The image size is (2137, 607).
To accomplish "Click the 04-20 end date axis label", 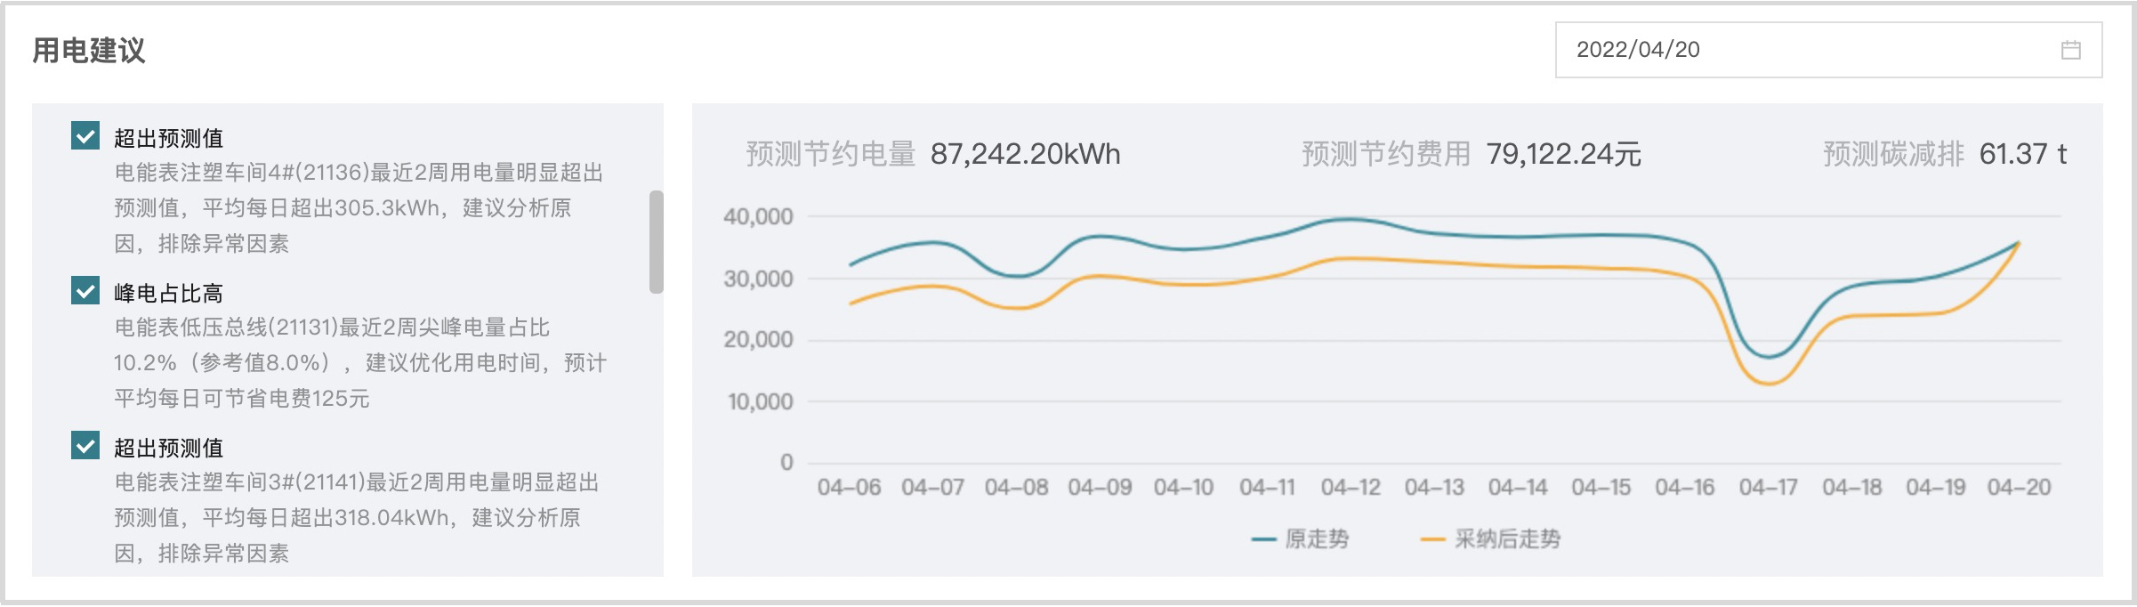I will click(2019, 488).
